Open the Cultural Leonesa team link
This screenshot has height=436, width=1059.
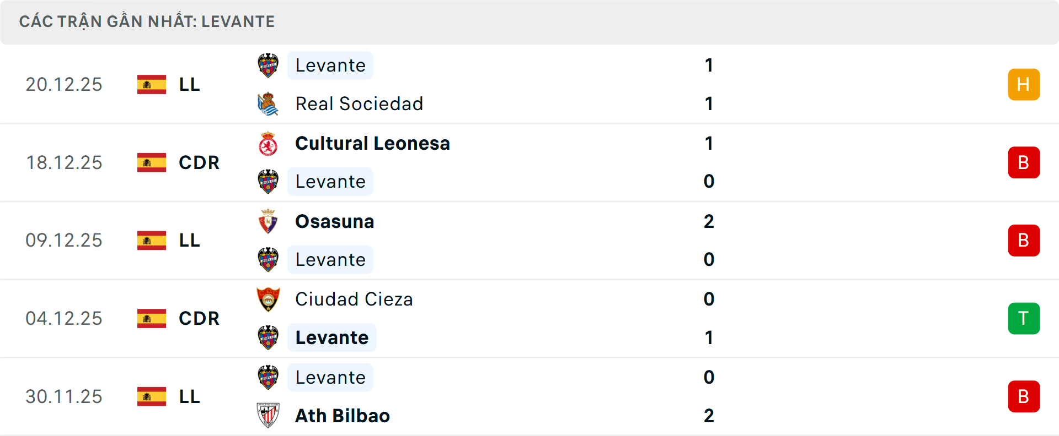pos(372,144)
